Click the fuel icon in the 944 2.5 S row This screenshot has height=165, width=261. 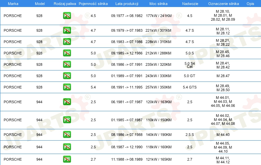click(x=67, y=134)
